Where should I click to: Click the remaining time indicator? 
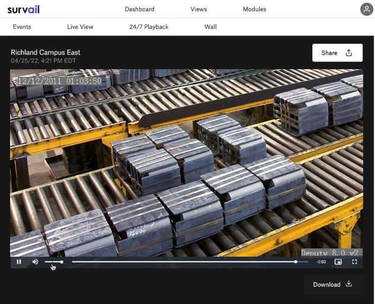[321, 261]
